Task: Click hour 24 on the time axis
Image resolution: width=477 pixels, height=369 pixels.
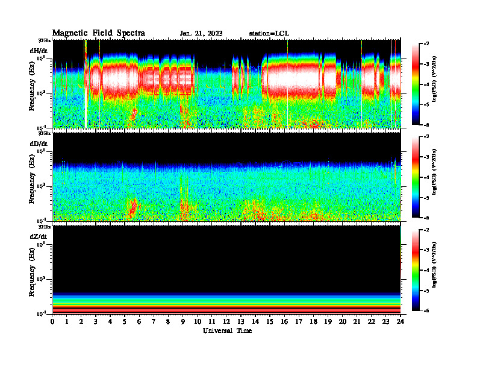Action: (x=401, y=321)
